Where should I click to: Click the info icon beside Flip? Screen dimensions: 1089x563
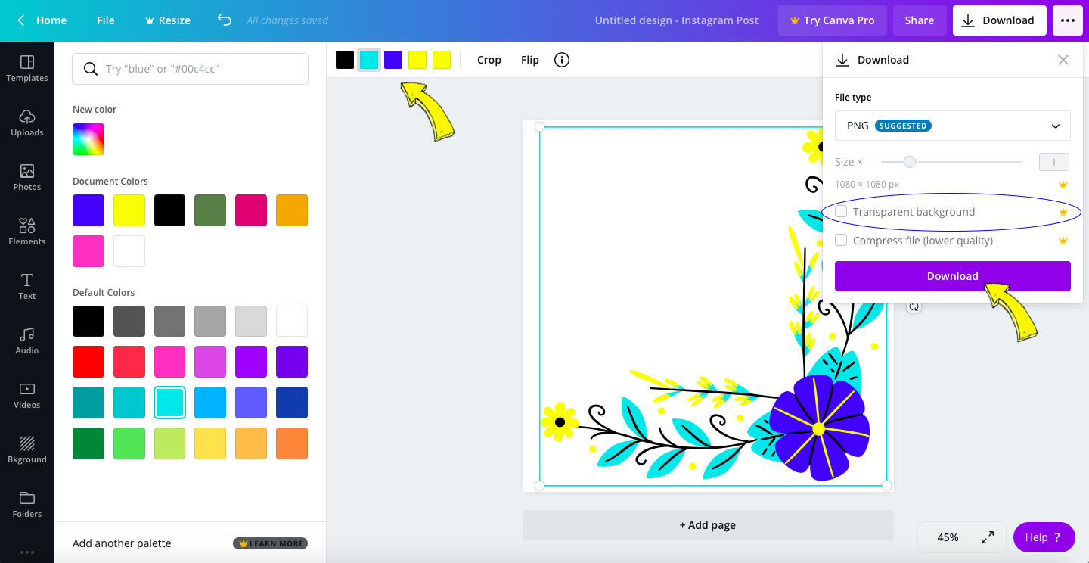click(x=562, y=60)
